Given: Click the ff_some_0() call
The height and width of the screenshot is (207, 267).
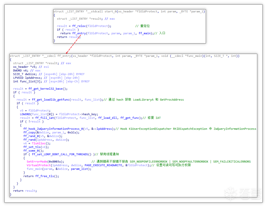Looking at the screenshot, I should [x=33, y=151].
